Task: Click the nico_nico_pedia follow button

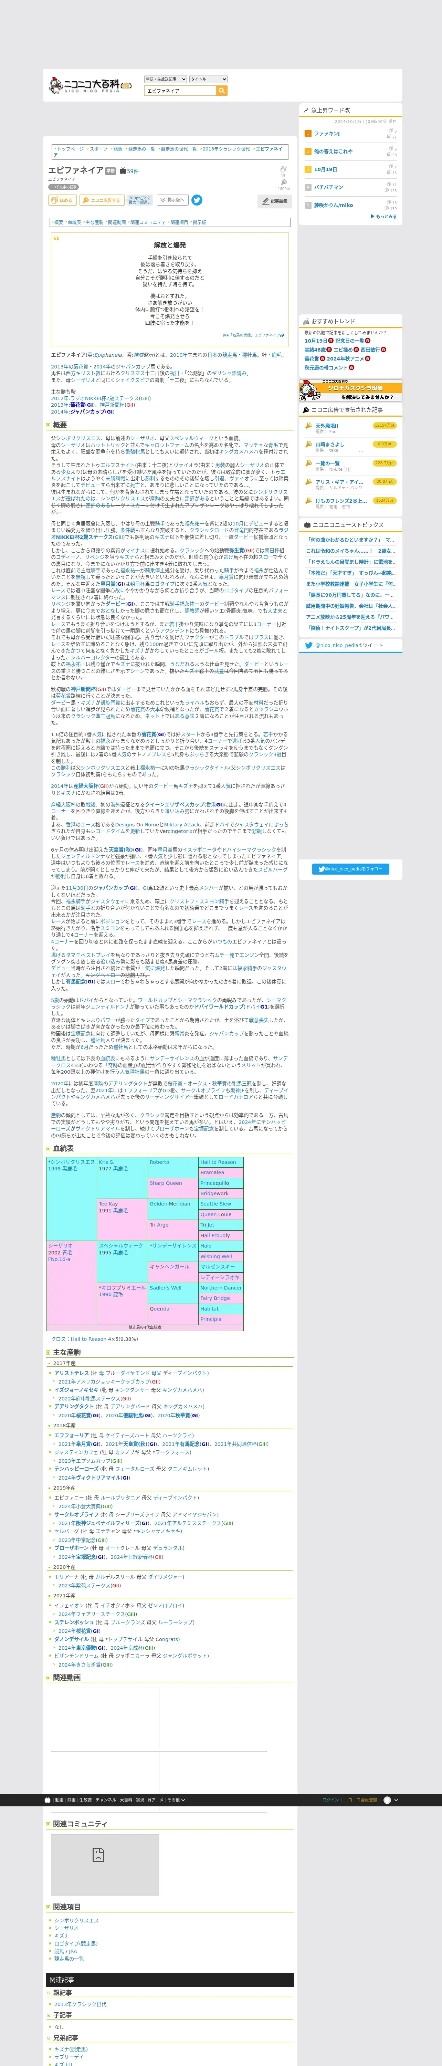Action: pyautogui.click(x=350, y=869)
